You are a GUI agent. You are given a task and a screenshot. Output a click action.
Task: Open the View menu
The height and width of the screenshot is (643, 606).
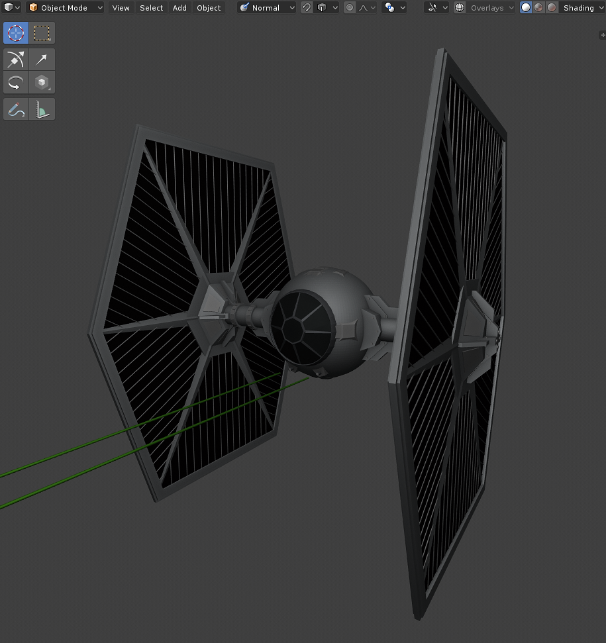(121, 7)
